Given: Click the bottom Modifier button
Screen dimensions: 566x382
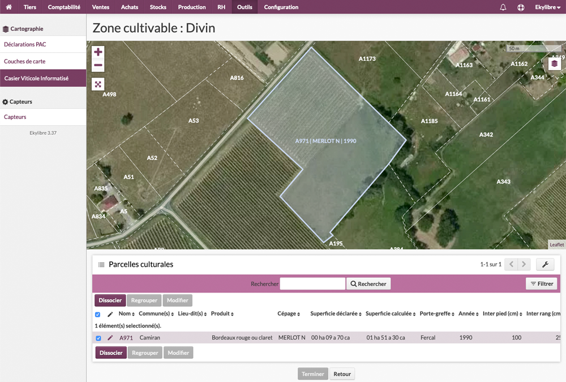Looking at the screenshot, I should coord(178,353).
